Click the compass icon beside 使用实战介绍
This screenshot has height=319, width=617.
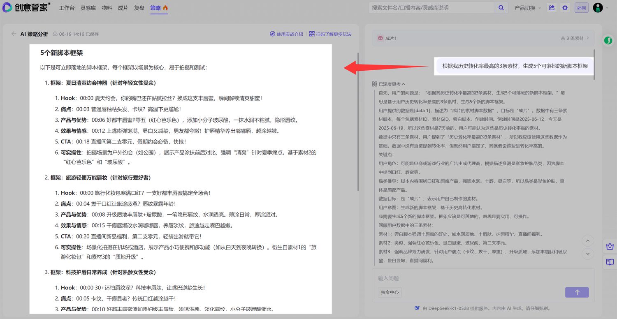pos(272,34)
